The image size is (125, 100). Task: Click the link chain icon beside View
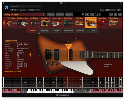119,10
